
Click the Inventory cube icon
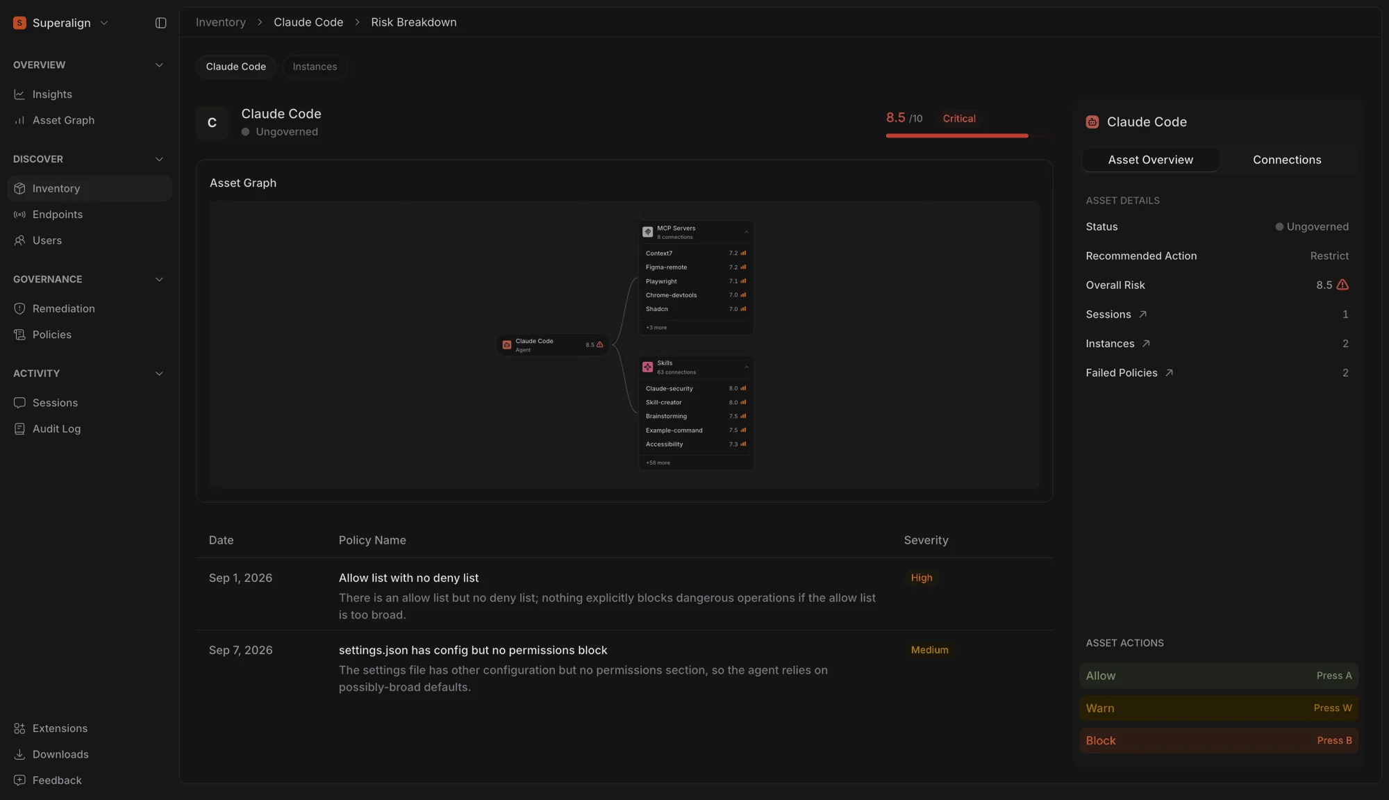(x=19, y=189)
